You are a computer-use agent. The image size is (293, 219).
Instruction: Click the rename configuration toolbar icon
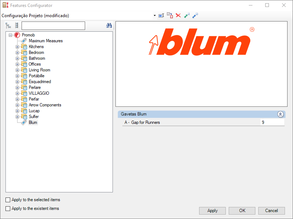161,15
